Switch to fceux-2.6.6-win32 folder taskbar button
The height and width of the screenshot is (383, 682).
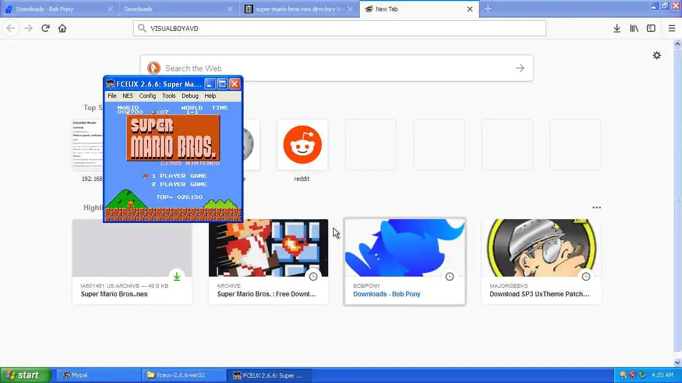click(x=184, y=375)
